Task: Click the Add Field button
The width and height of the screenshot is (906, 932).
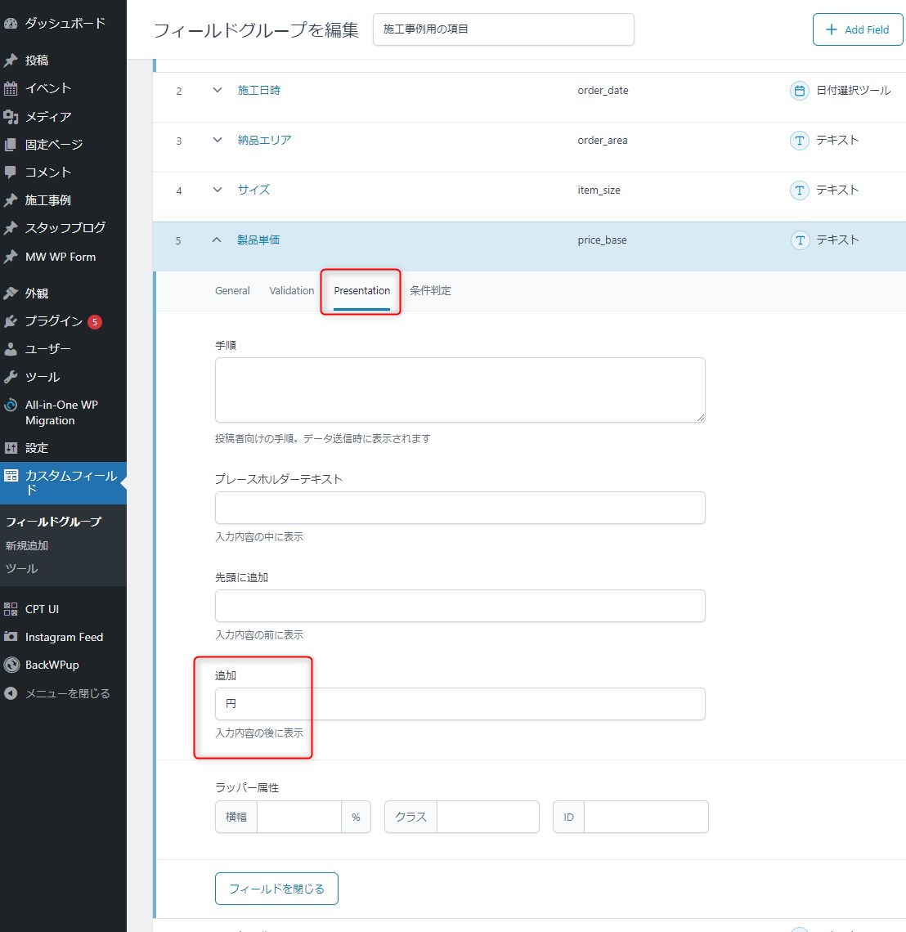Action: [x=857, y=29]
